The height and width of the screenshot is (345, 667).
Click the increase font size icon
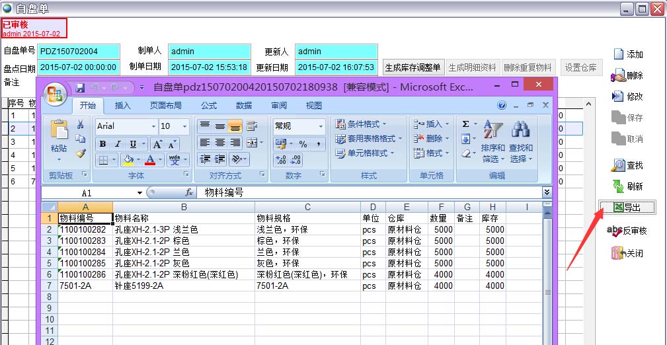coord(157,144)
